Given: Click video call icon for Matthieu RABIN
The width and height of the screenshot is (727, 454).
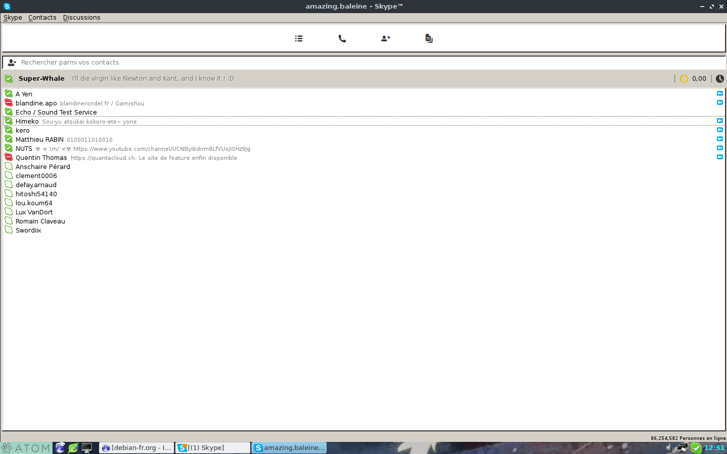Looking at the screenshot, I should point(720,139).
